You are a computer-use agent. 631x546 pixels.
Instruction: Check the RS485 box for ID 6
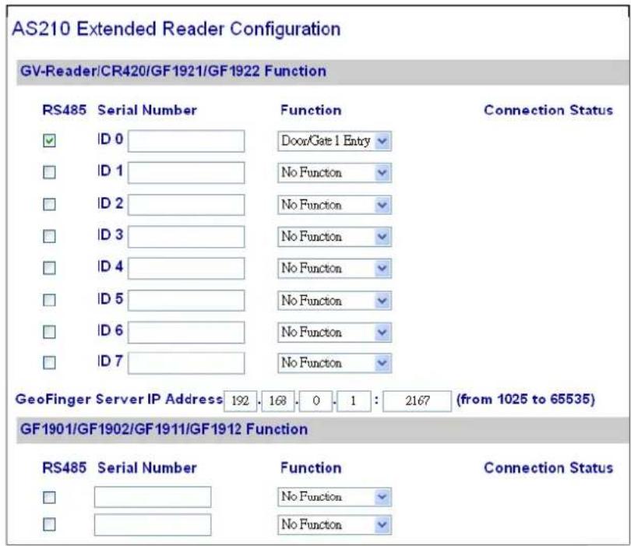[50, 332]
